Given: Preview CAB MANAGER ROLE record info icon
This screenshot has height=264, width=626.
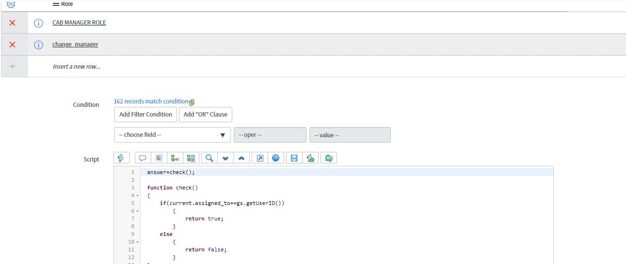Looking at the screenshot, I should coord(39,23).
